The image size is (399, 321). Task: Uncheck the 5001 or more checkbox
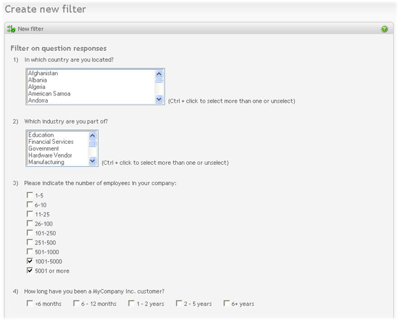tap(30, 271)
